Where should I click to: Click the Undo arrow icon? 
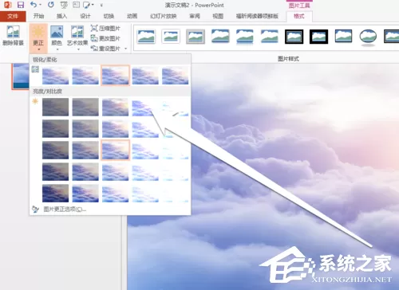pos(33,5)
